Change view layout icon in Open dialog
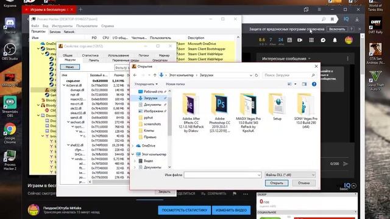The height and width of the screenshot is (219, 390). click(x=289, y=84)
